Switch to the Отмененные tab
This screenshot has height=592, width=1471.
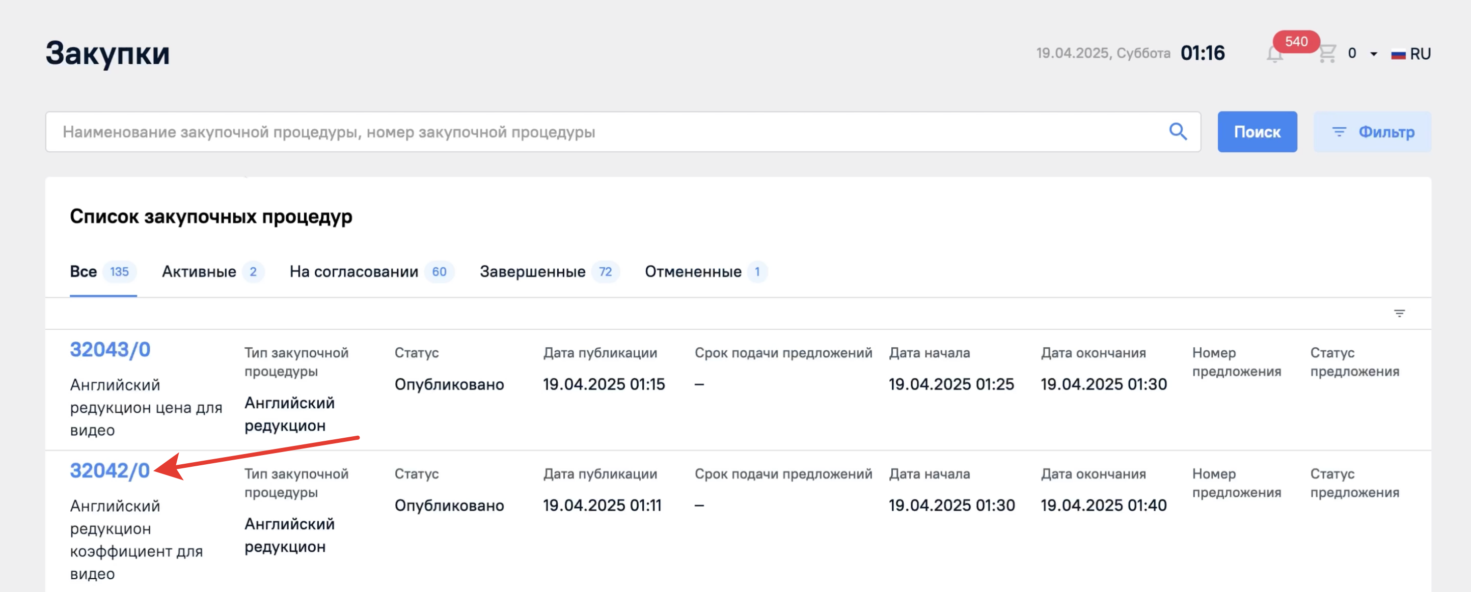tap(706, 272)
